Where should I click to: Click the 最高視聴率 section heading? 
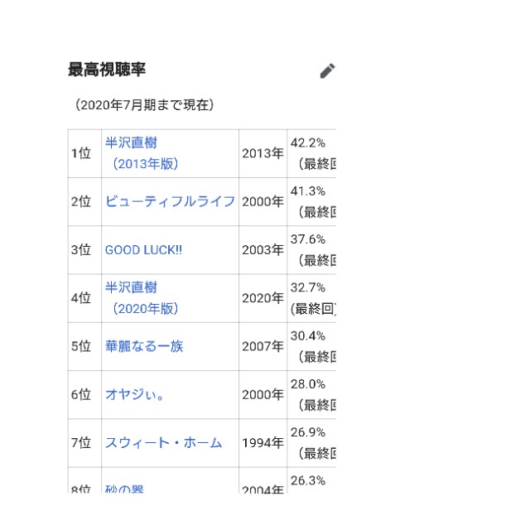(107, 70)
